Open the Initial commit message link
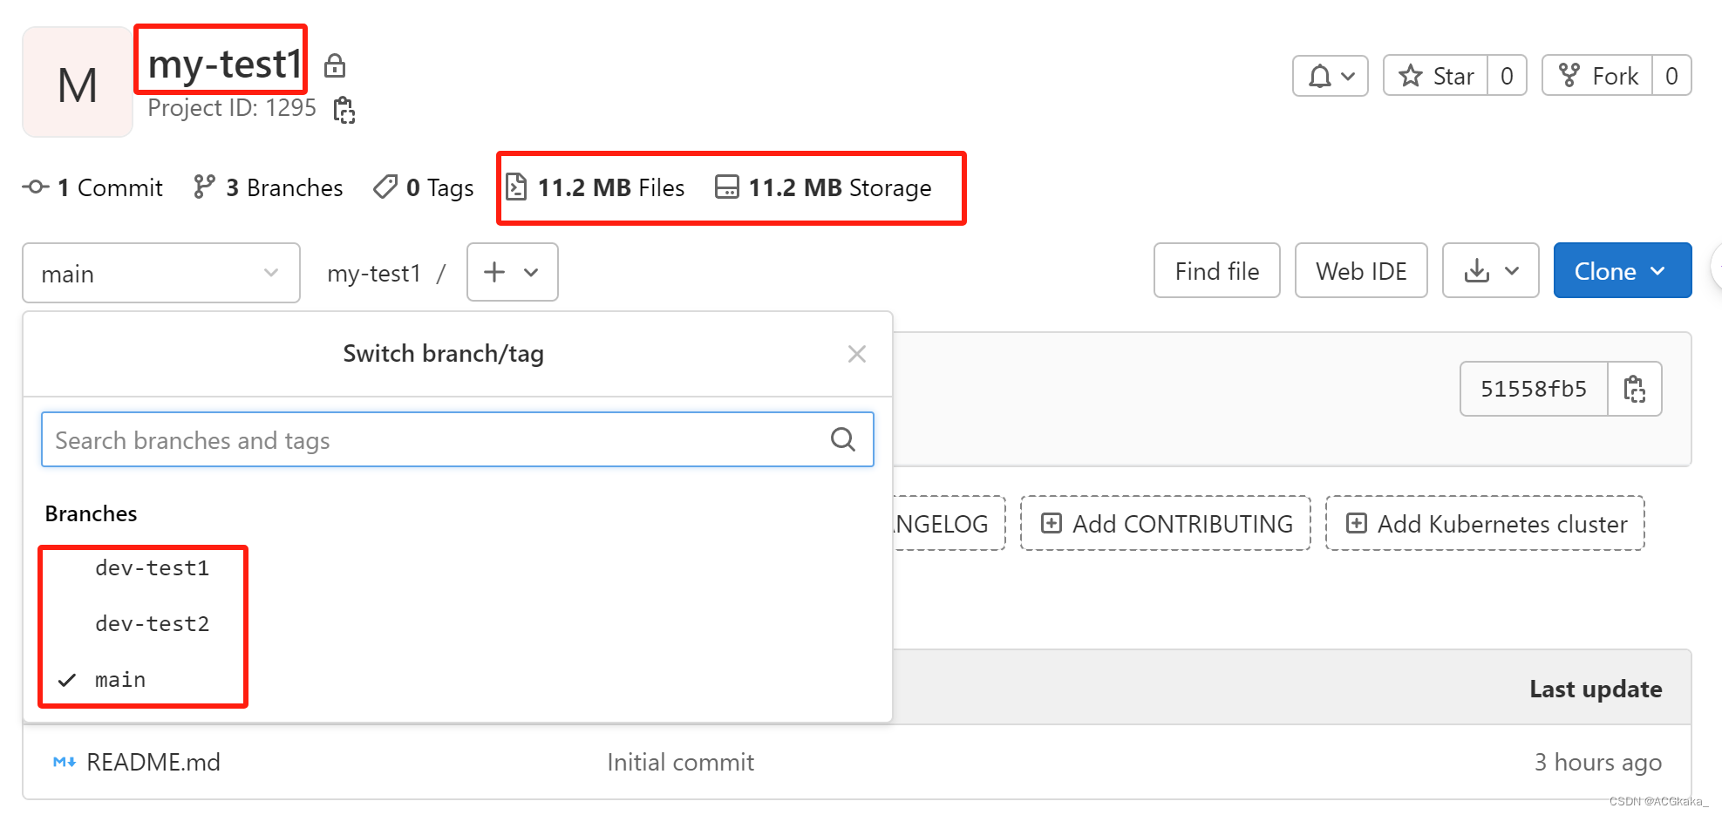 pyautogui.click(x=680, y=762)
